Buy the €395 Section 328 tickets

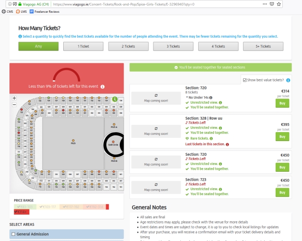click(282, 137)
